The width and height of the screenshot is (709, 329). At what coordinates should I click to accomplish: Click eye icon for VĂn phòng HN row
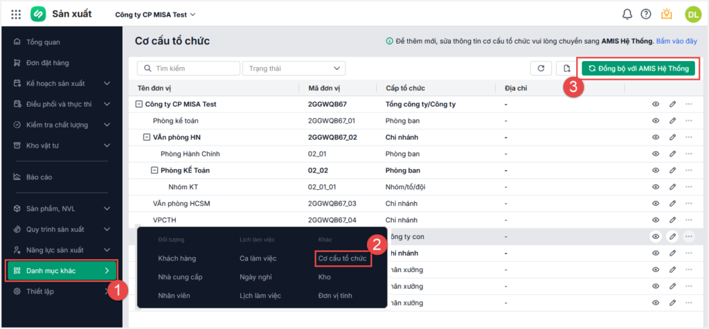656,138
